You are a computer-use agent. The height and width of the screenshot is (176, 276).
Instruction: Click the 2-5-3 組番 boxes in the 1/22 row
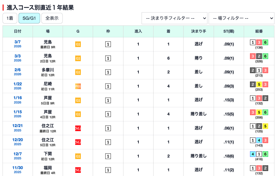pyautogui.click(x=259, y=84)
